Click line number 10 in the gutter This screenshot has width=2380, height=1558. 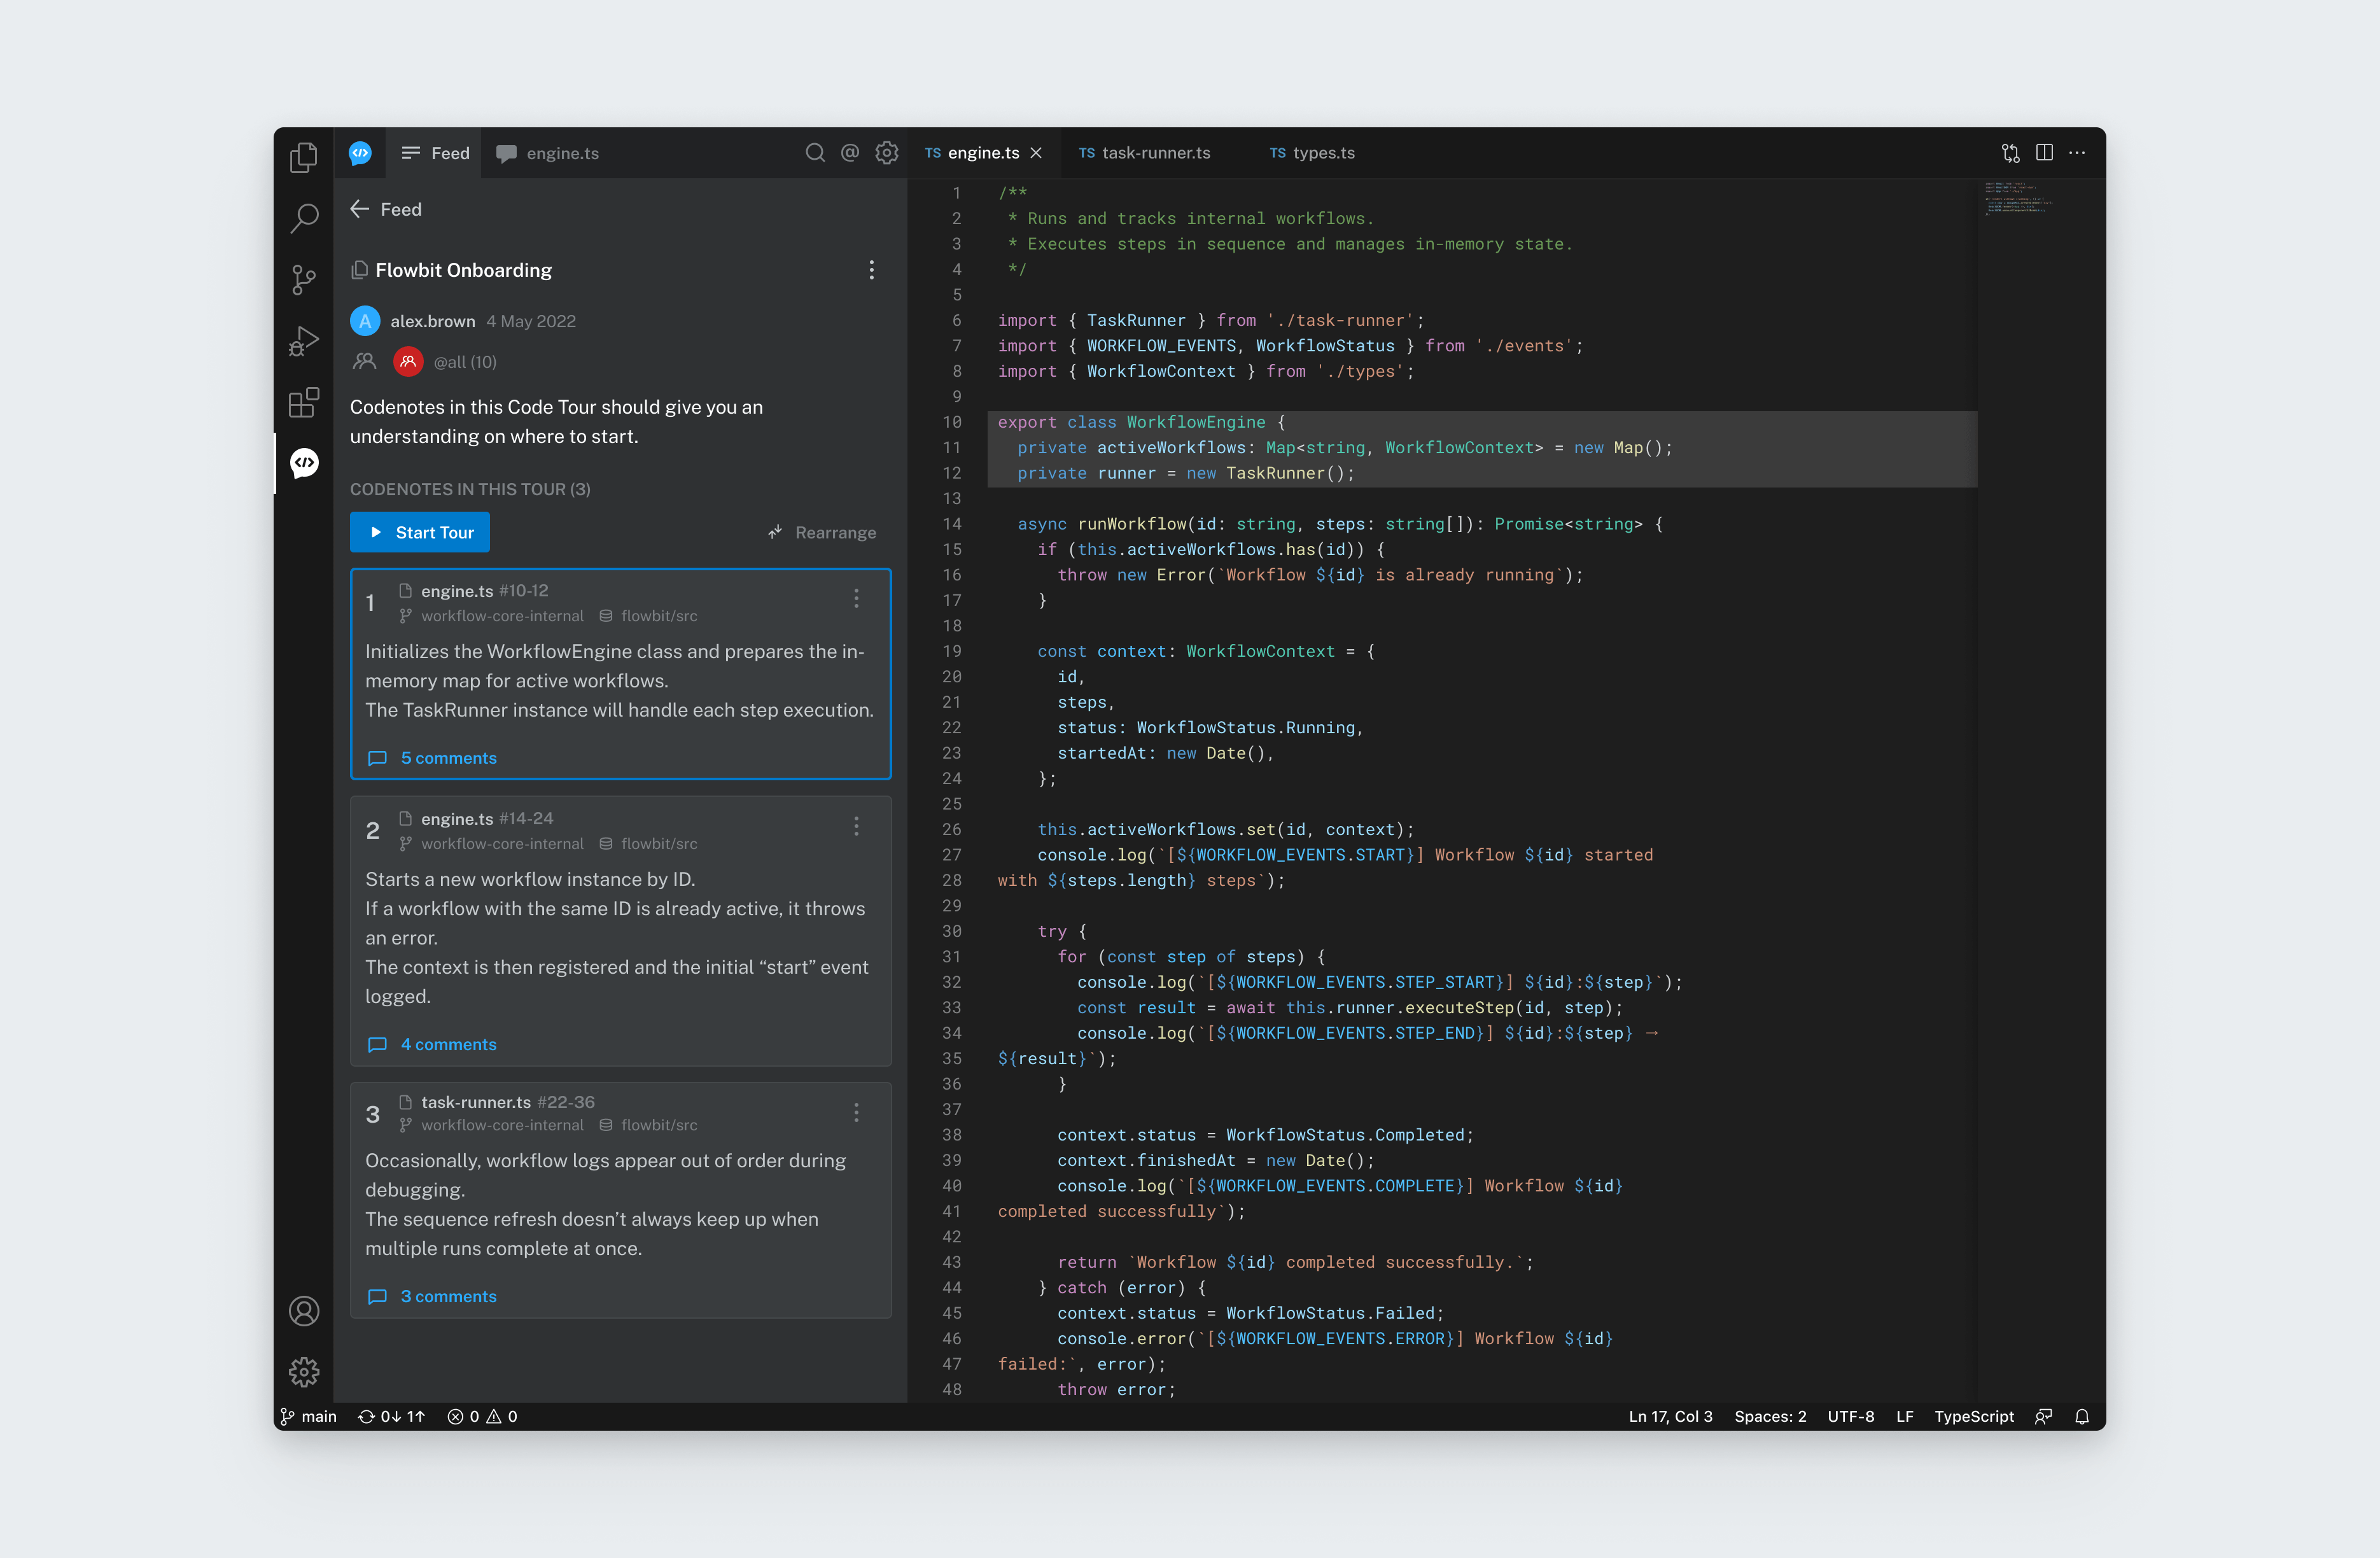[x=952, y=422]
